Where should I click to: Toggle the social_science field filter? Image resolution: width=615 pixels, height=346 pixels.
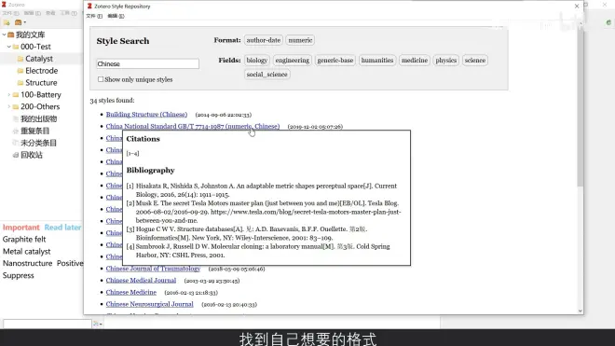click(x=266, y=75)
